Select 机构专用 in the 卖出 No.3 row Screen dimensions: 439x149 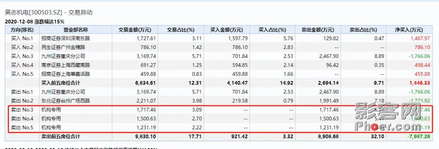51,110
